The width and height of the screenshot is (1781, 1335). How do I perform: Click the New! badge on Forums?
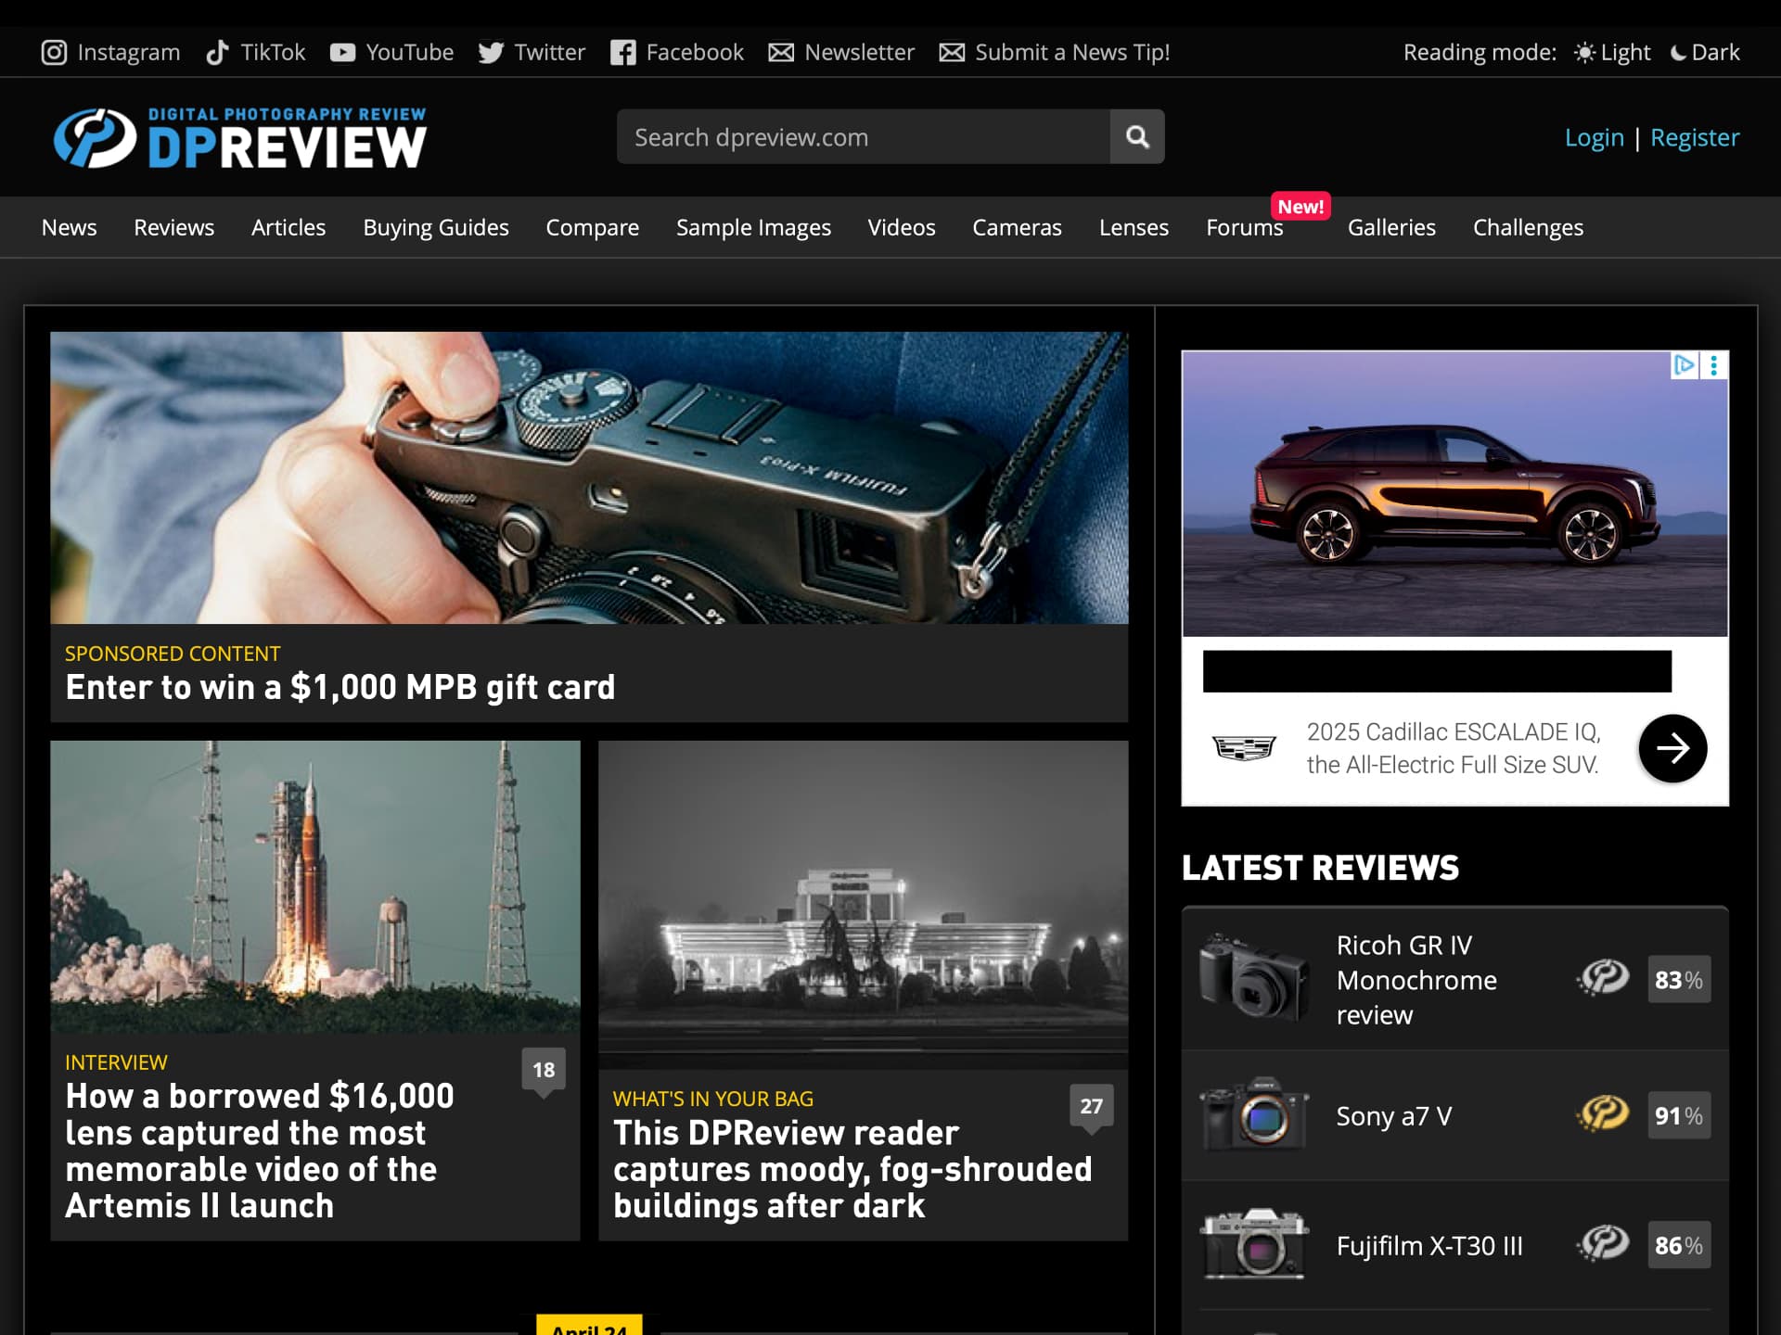point(1301,206)
